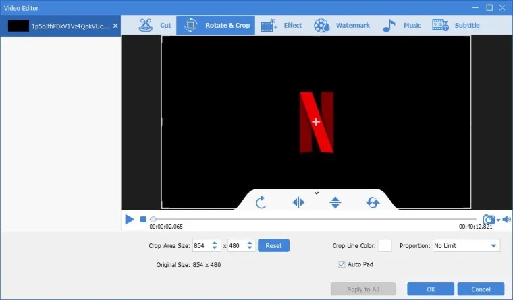The height and width of the screenshot is (300, 513).
Task: Click the Original Size: 854 x 480 text
Action: (x=188, y=265)
